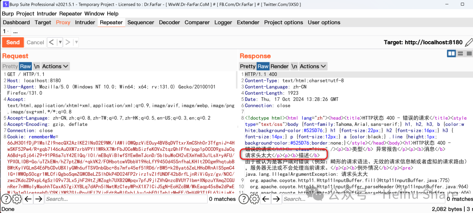Click the Cancel button

(x=35, y=42)
